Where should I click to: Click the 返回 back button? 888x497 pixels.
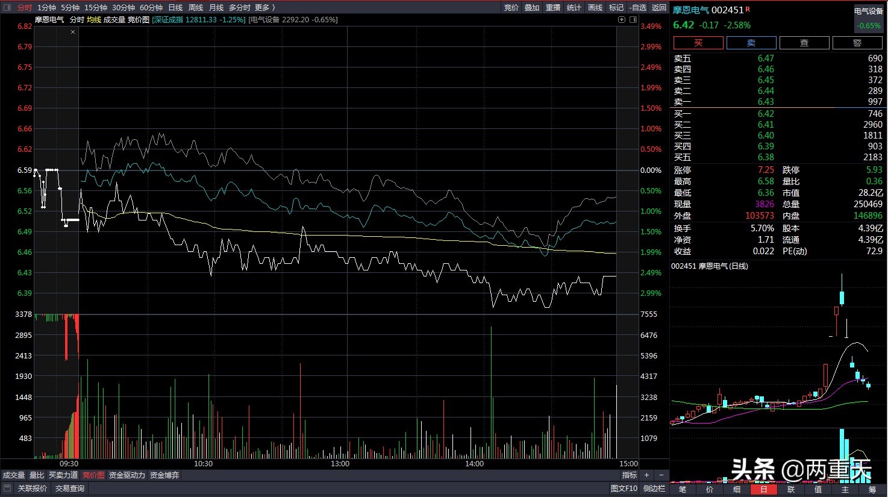pyautogui.click(x=659, y=7)
